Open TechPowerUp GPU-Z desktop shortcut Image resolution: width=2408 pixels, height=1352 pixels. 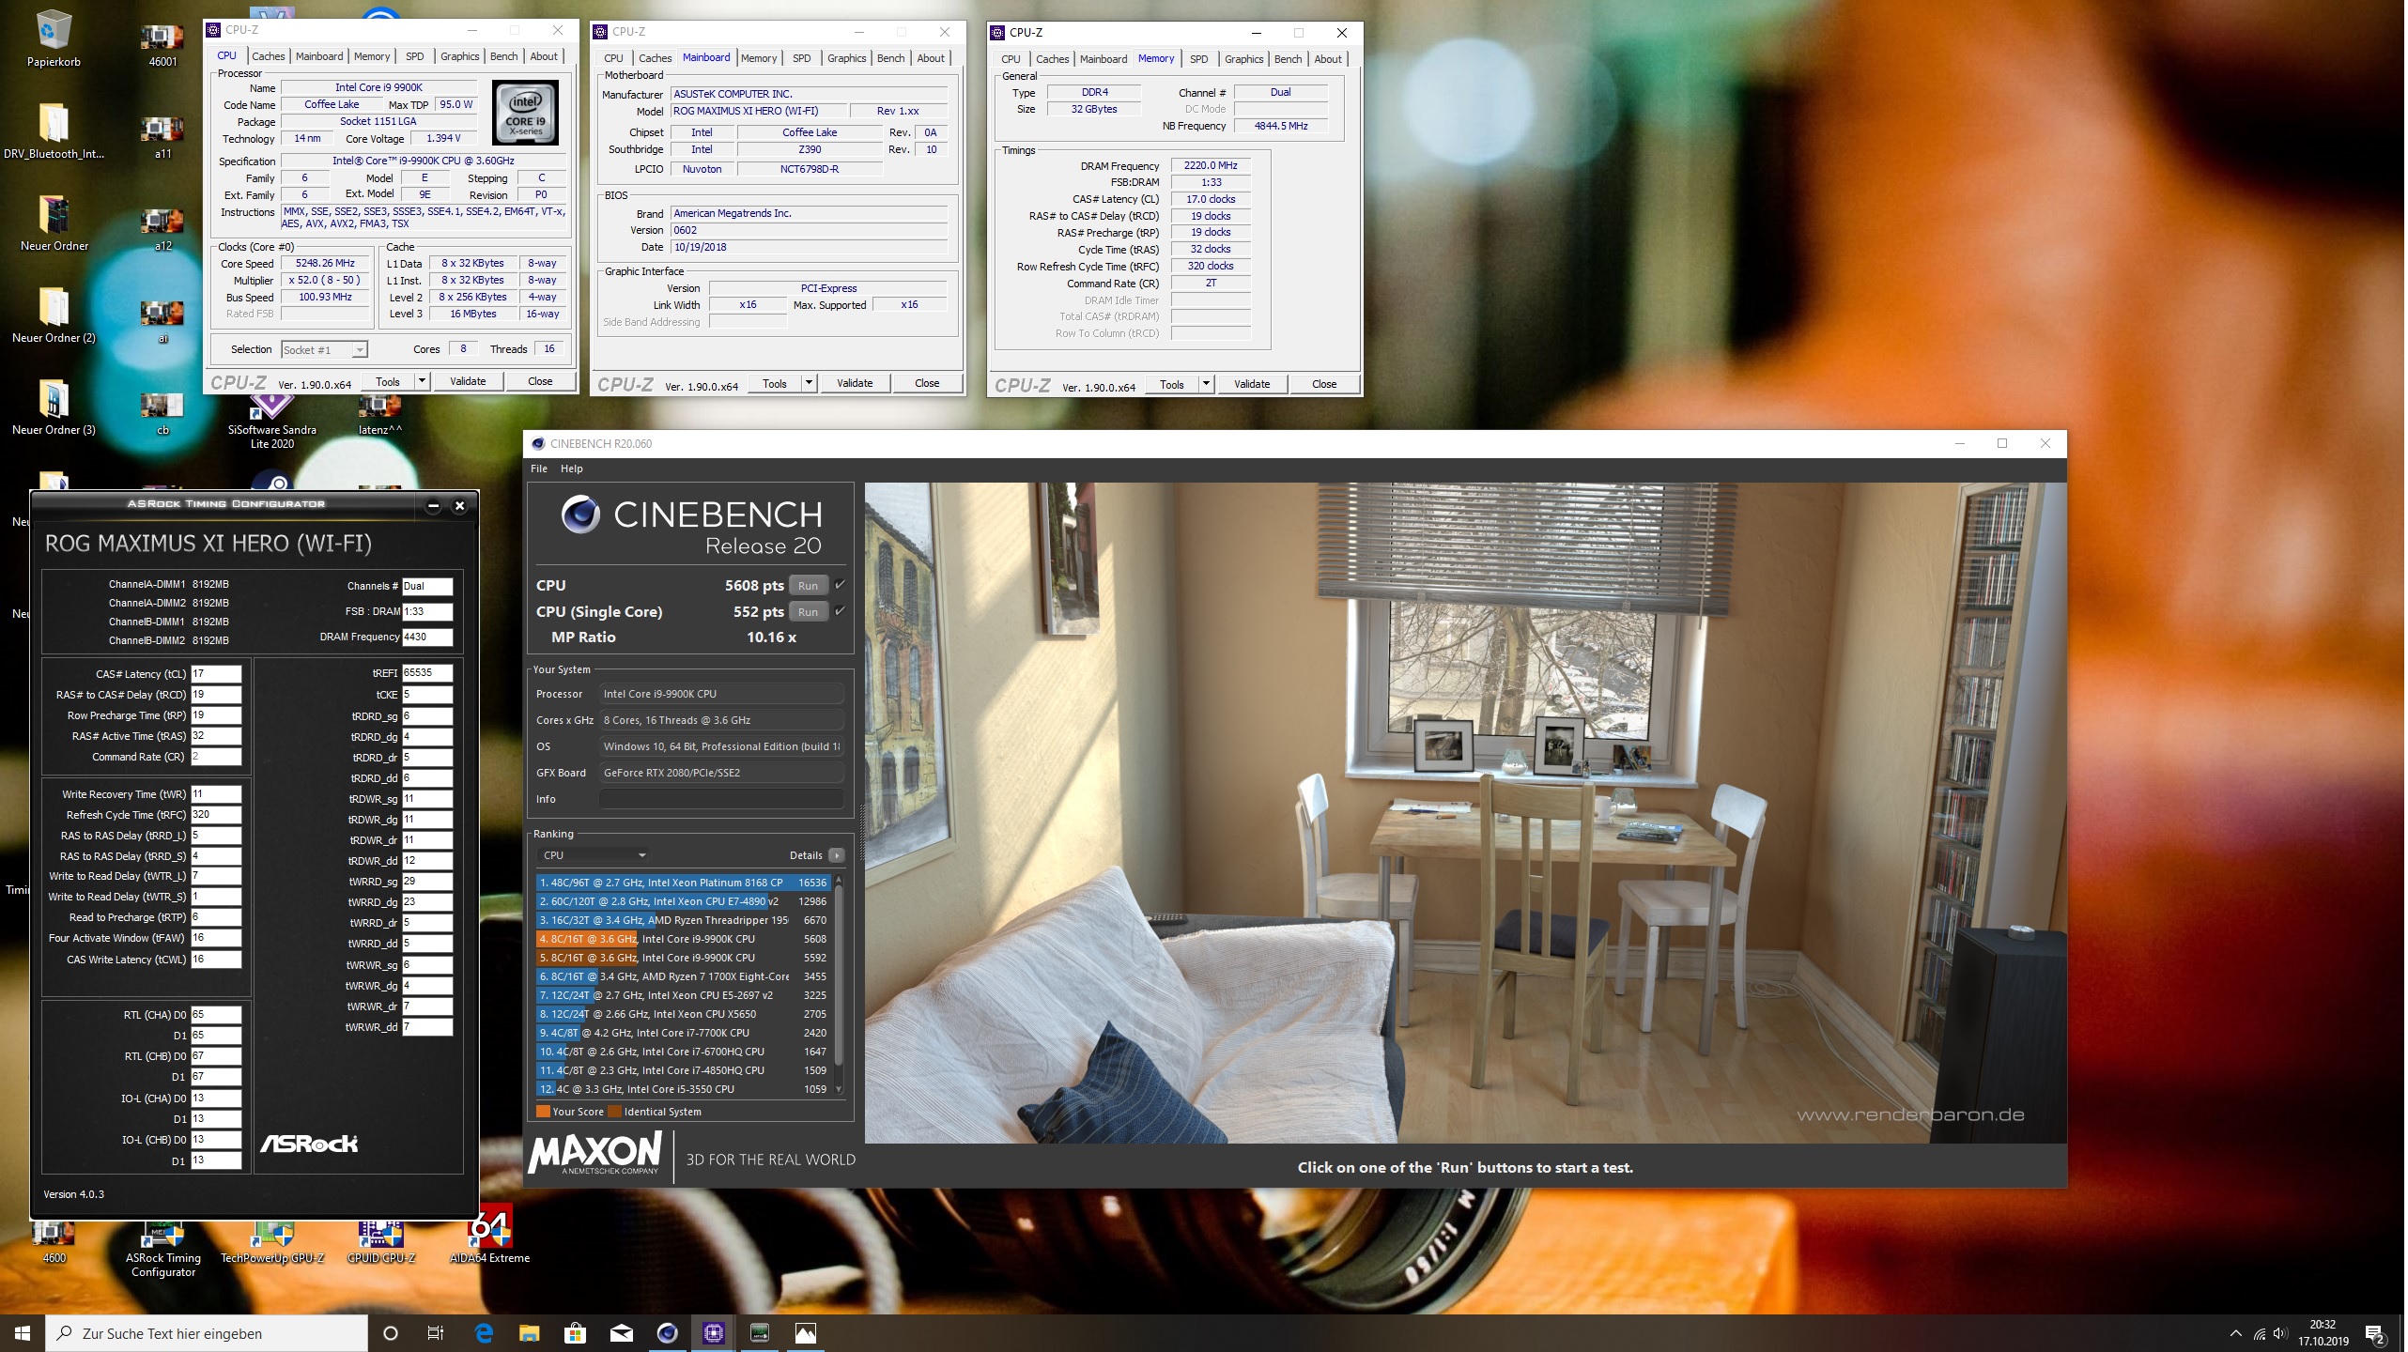point(272,1232)
